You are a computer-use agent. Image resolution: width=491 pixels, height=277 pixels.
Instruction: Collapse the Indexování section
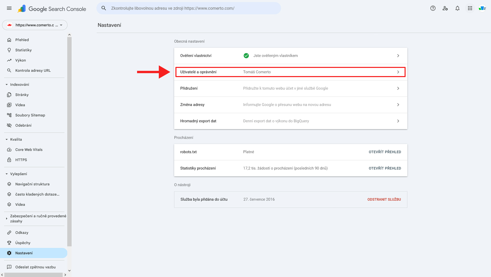coord(7,85)
